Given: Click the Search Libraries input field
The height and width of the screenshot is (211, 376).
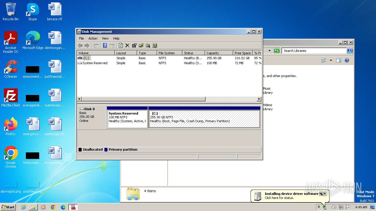Looking at the screenshot, I should click(x=314, y=51).
